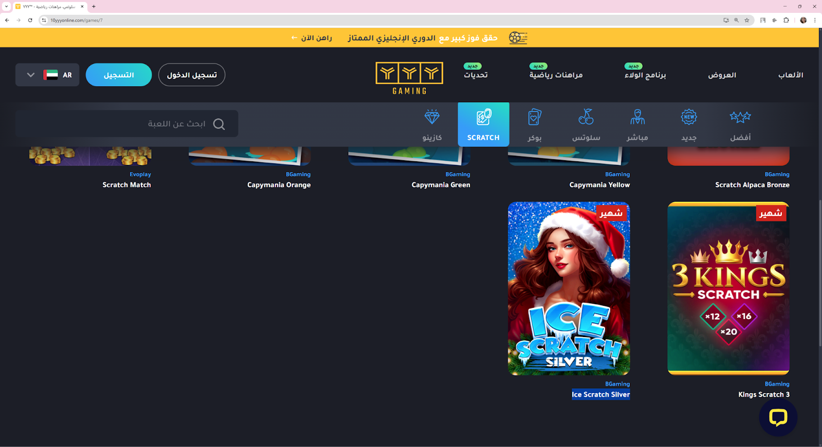Bookmark this page with the star
Image resolution: width=822 pixels, height=447 pixels.
pos(747,20)
